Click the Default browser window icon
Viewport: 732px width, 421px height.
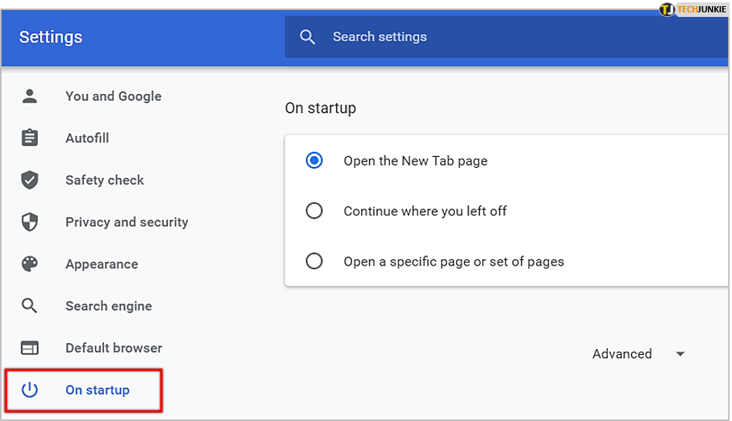click(29, 348)
